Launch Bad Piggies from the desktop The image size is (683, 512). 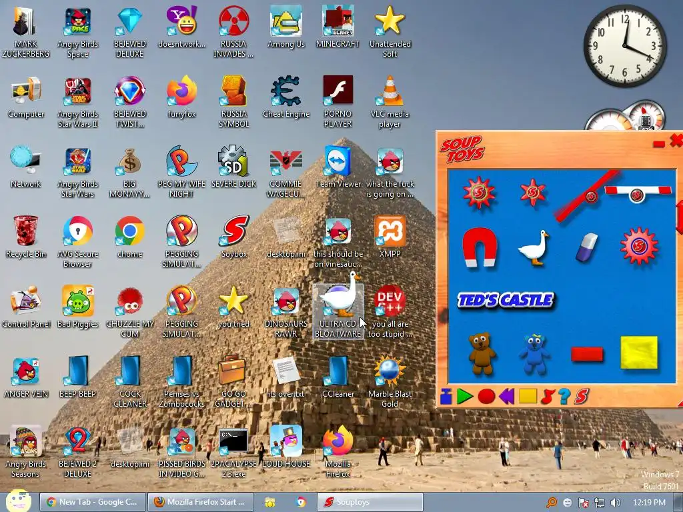(x=77, y=307)
